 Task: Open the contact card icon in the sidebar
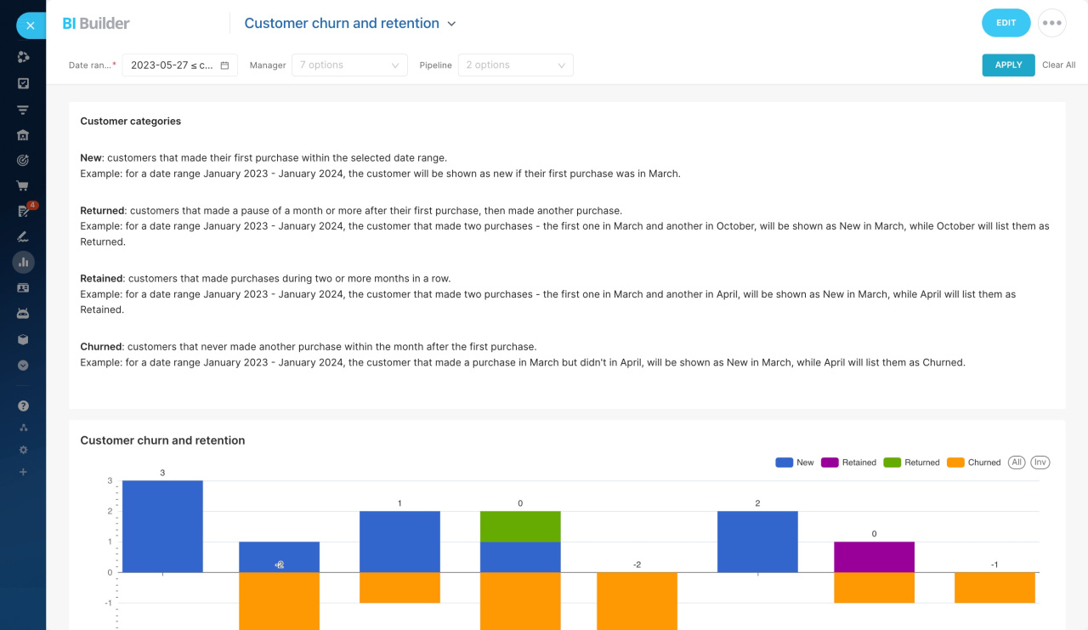tap(23, 288)
